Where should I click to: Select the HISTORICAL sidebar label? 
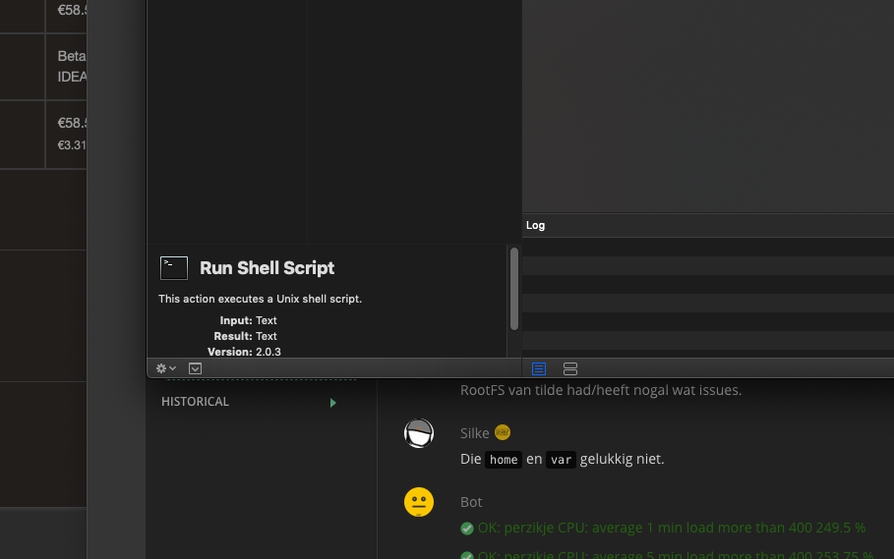click(x=195, y=402)
